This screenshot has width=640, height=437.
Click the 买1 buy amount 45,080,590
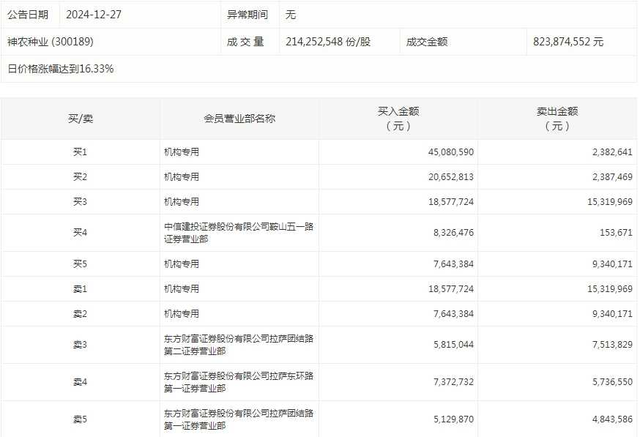pyautogui.click(x=450, y=152)
